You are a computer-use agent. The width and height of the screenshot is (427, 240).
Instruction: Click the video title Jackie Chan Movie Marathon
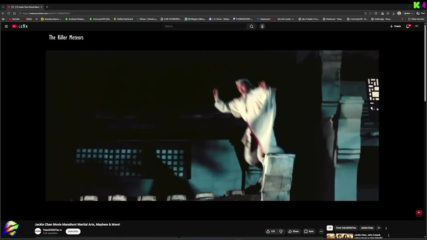point(77,225)
